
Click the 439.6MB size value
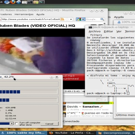[10, 108]
